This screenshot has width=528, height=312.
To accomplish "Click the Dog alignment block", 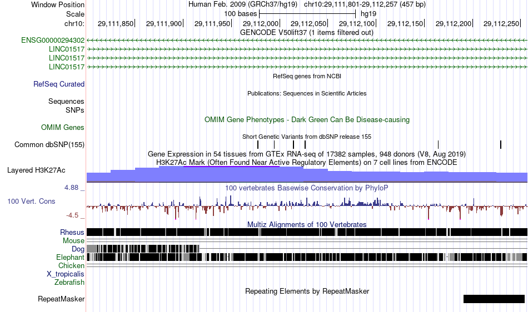I will pyautogui.click(x=143, y=249).
